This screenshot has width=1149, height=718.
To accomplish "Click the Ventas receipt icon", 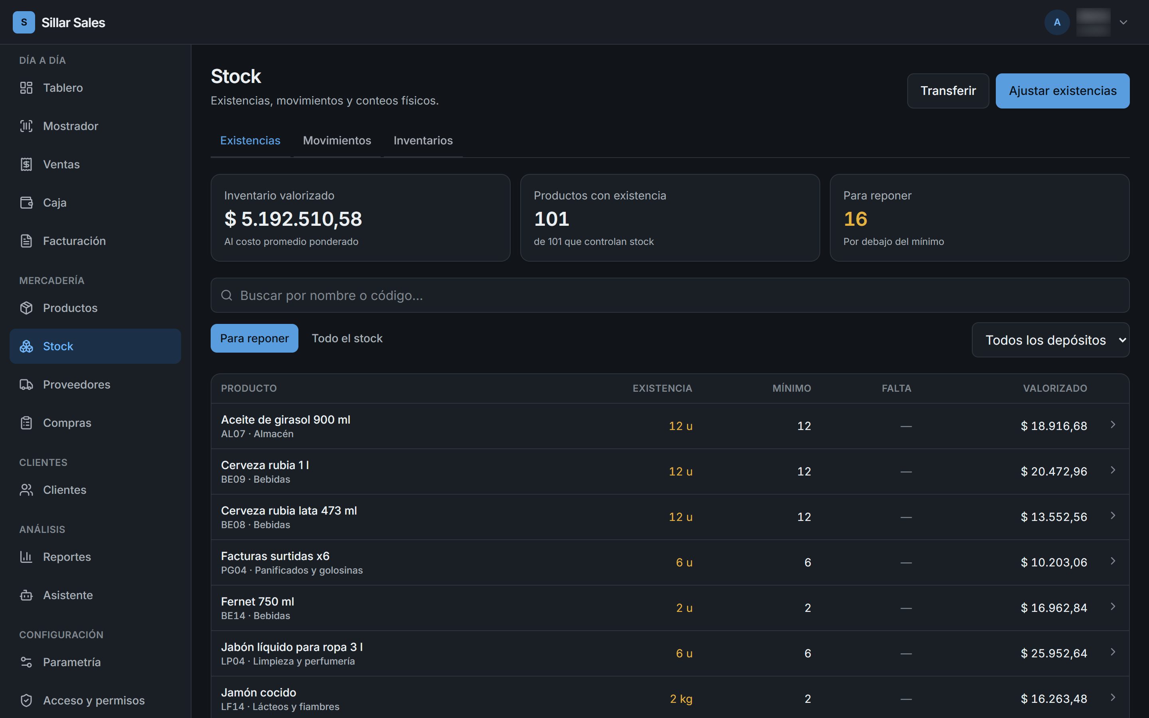I will tap(26, 164).
